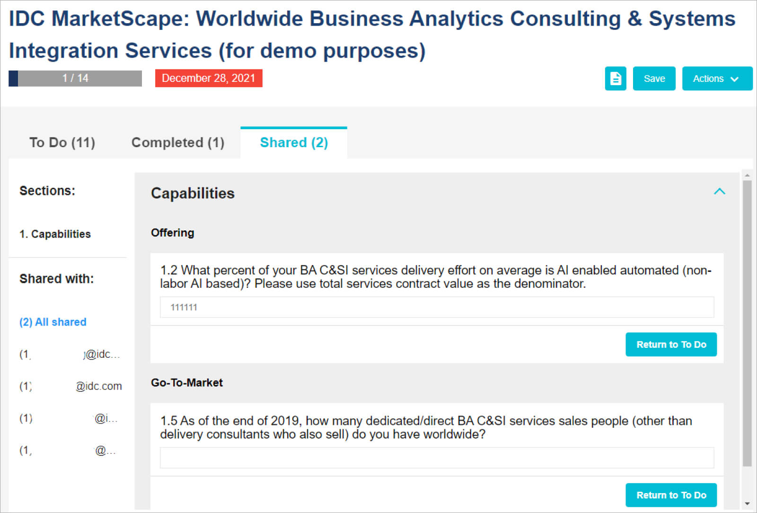The image size is (757, 513).
Task: Click the scrollbar down arrow
Action: (x=747, y=504)
